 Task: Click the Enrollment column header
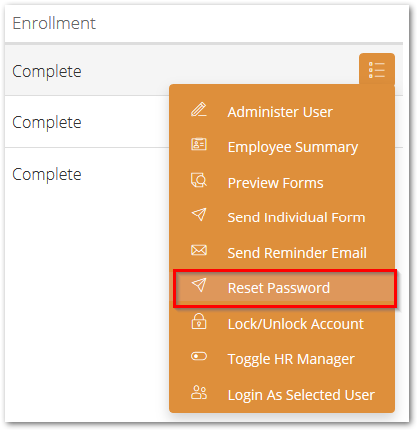pos(54,23)
